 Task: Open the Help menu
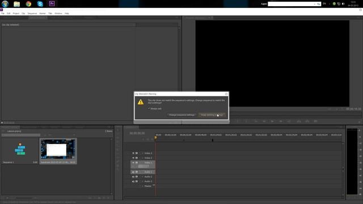(x=67, y=14)
